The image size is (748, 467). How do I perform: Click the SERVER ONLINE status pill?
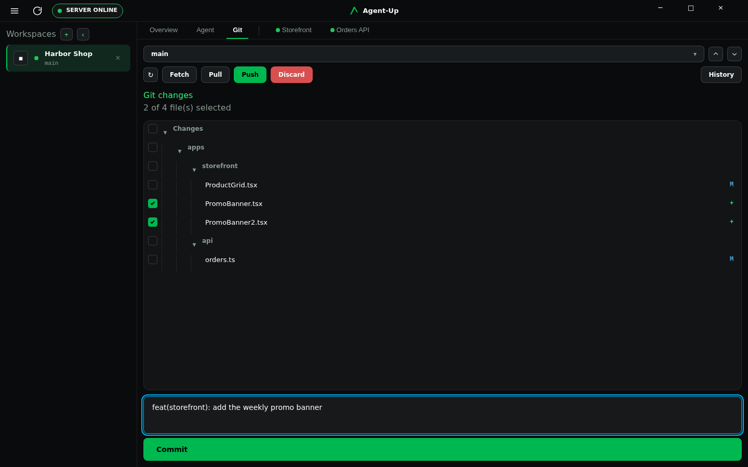tap(87, 11)
